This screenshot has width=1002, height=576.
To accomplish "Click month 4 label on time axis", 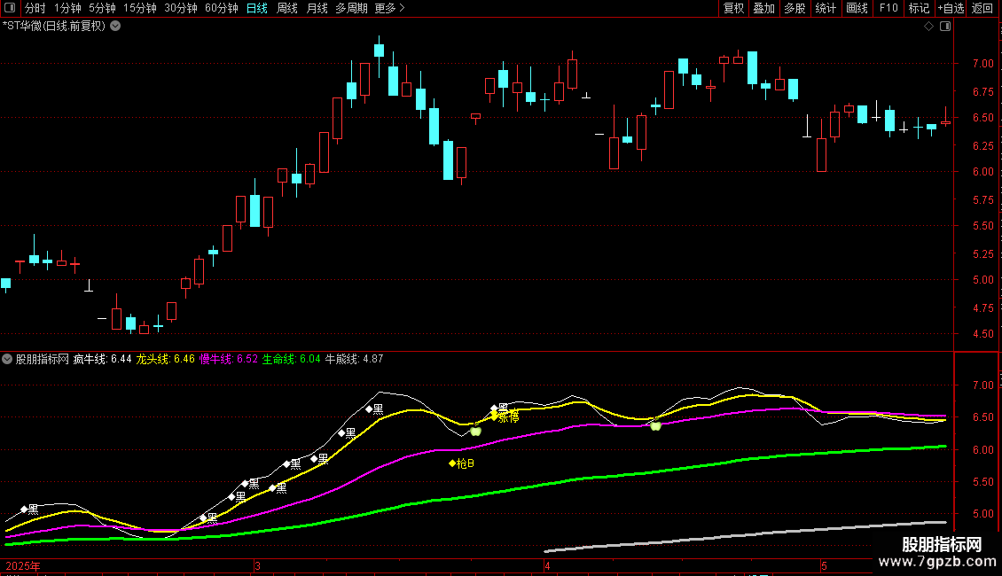I will pyautogui.click(x=548, y=566).
